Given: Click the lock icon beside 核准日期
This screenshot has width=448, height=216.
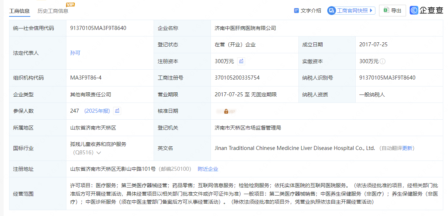Looking at the screenshot, I should [226, 111].
